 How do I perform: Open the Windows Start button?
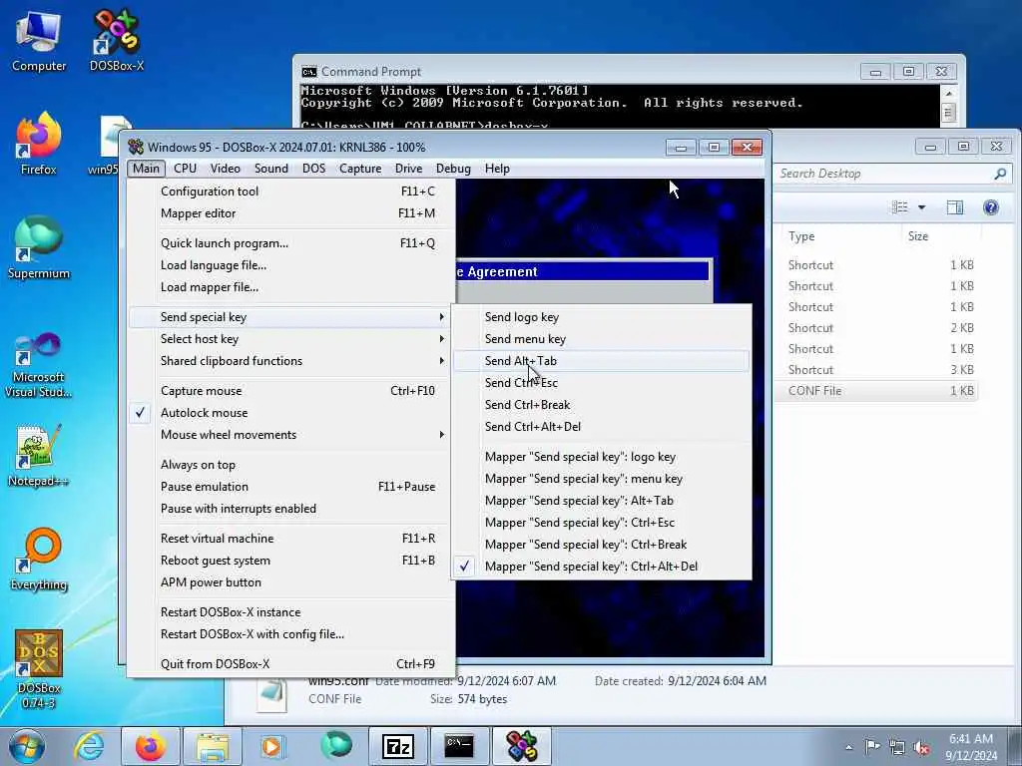tap(27, 746)
